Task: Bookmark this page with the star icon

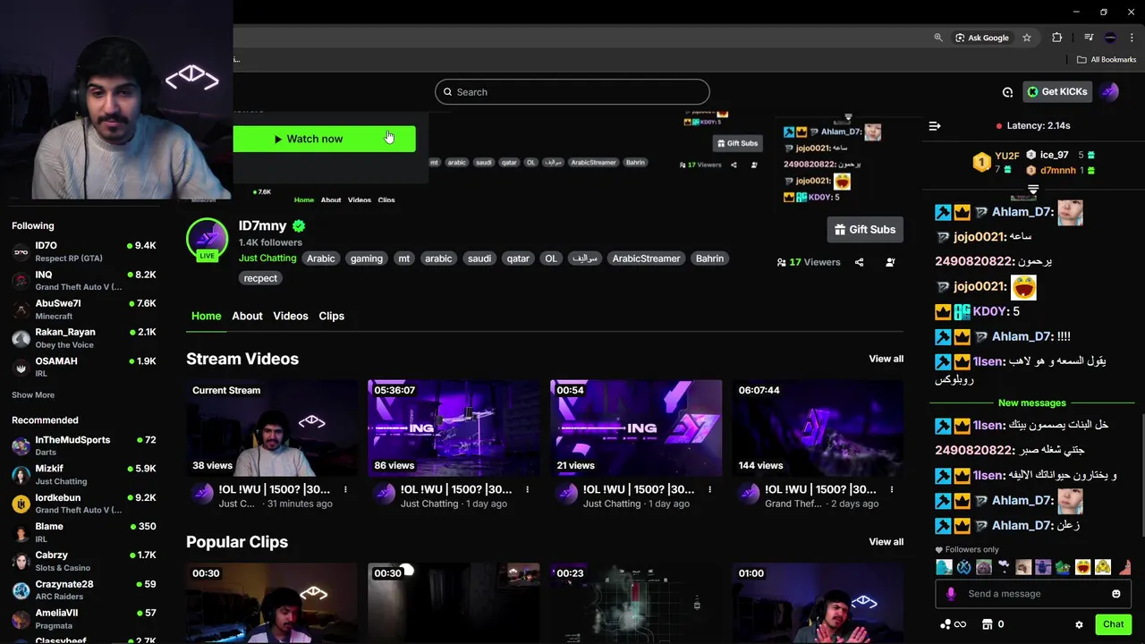Action: coord(1027,38)
